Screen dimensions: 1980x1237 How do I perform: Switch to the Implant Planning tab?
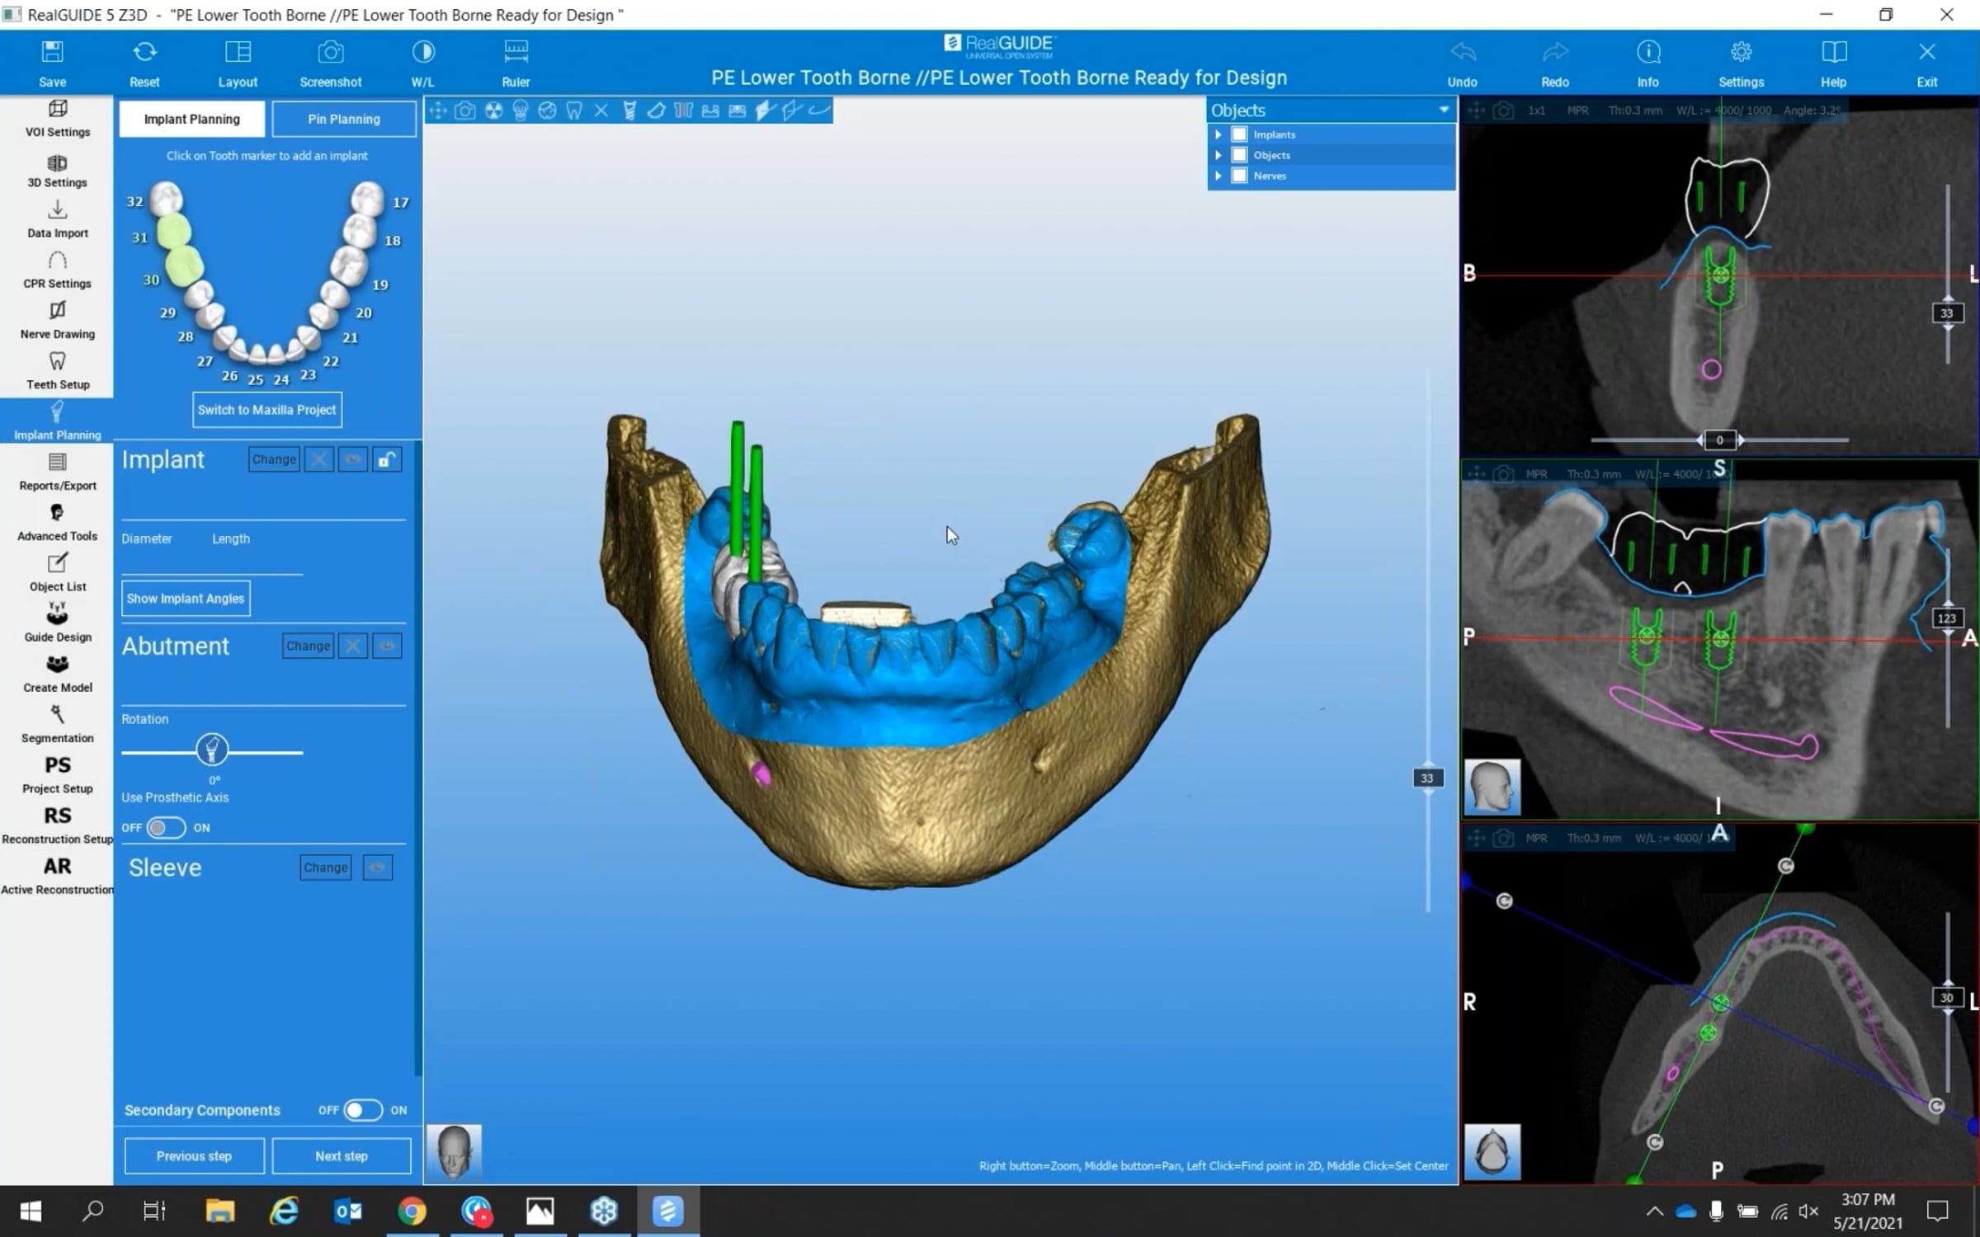(x=192, y=119)
